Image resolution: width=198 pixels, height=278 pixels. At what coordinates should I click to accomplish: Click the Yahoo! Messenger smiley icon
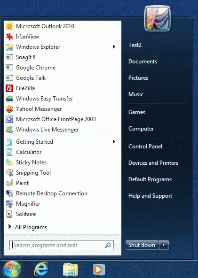point(9,109)
